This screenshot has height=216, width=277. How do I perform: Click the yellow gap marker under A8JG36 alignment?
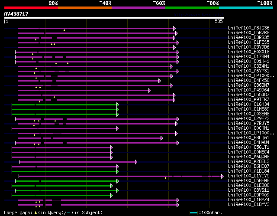pos(64,30)
